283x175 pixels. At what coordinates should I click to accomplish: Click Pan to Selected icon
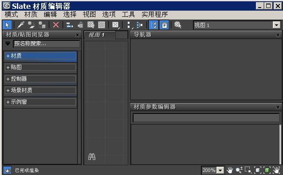[276, 170]
